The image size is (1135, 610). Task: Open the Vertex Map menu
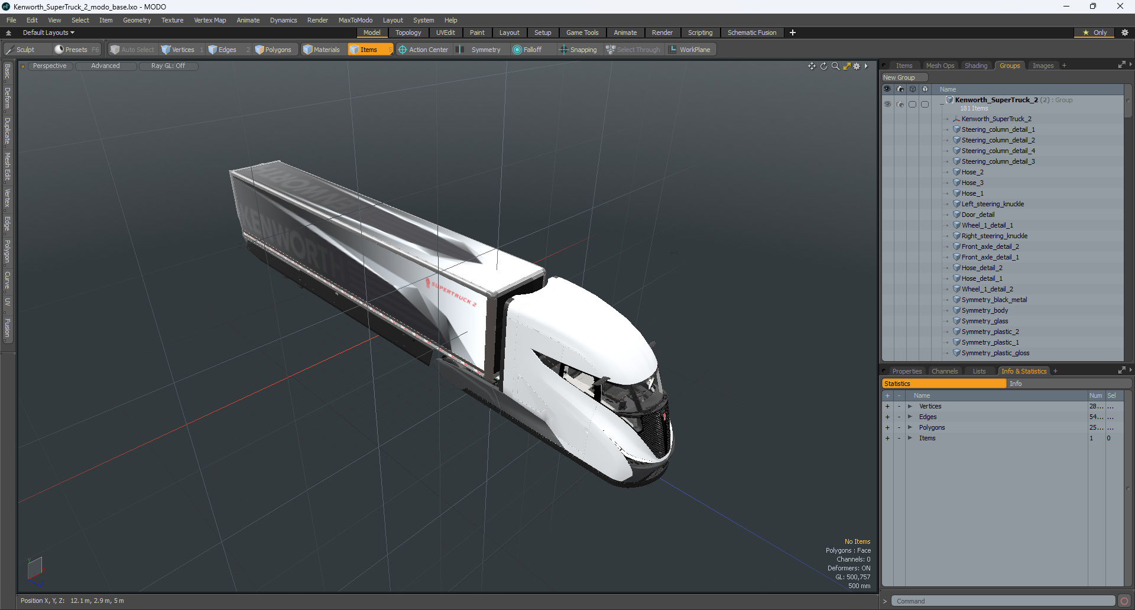[x=210, y=20]
